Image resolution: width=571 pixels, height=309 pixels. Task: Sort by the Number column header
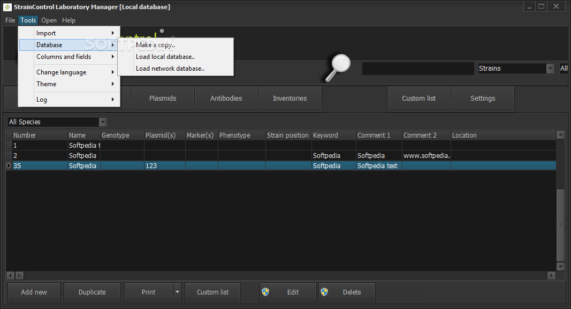[40, 135]
